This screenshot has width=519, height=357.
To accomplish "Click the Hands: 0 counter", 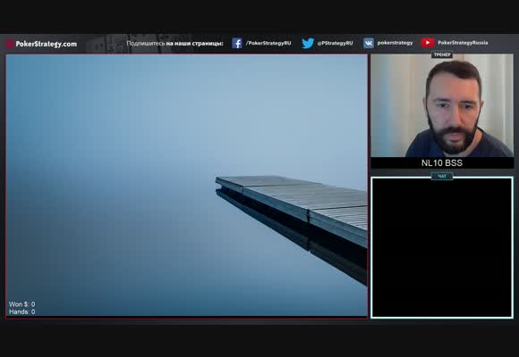I will click(x=21, y=311).
